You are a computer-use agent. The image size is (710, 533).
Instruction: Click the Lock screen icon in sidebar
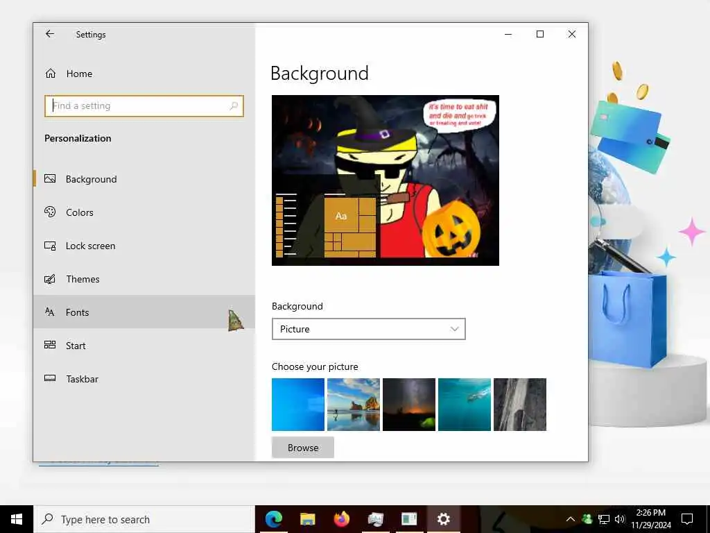point(50,246)
